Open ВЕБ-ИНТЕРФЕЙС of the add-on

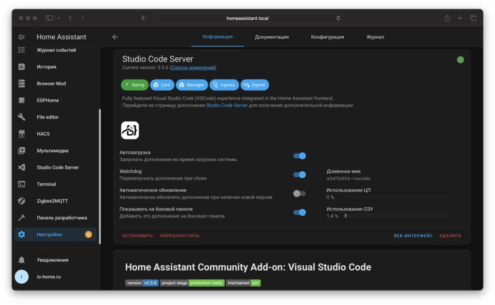point(413,236)
